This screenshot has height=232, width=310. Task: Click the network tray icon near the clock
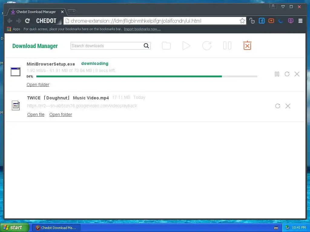pyautogui.click(x=287, y=228)
